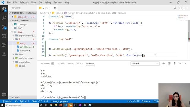Open the Terminal menu
The height and width of the screenshot is (107, 190).
click(x=58, y=2)
